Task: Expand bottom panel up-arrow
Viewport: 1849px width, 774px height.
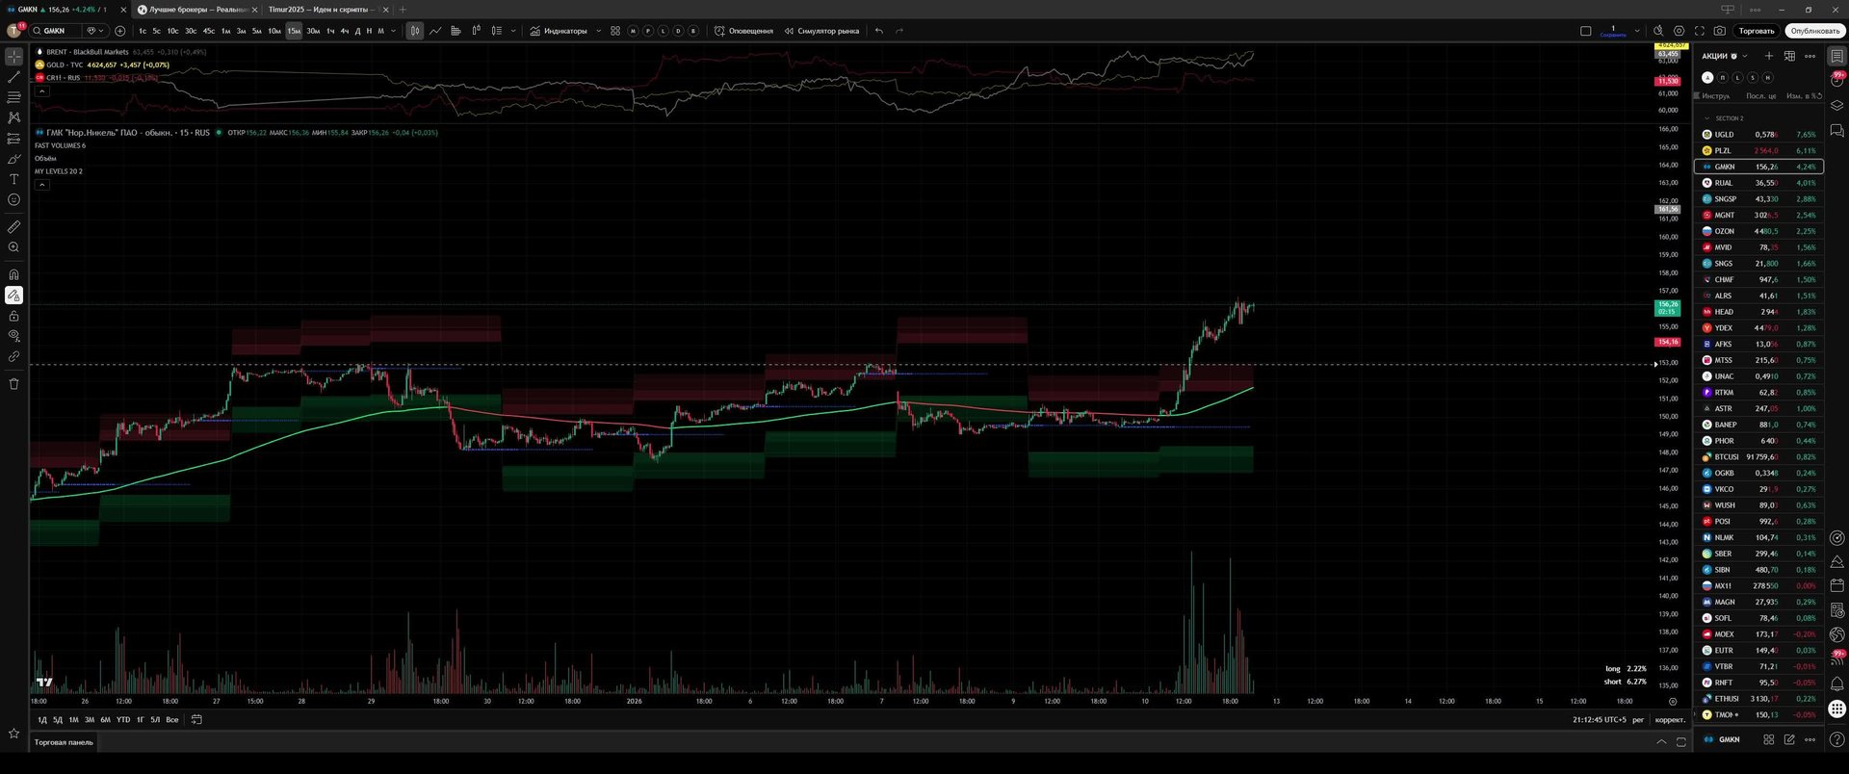Action: 1661,741
